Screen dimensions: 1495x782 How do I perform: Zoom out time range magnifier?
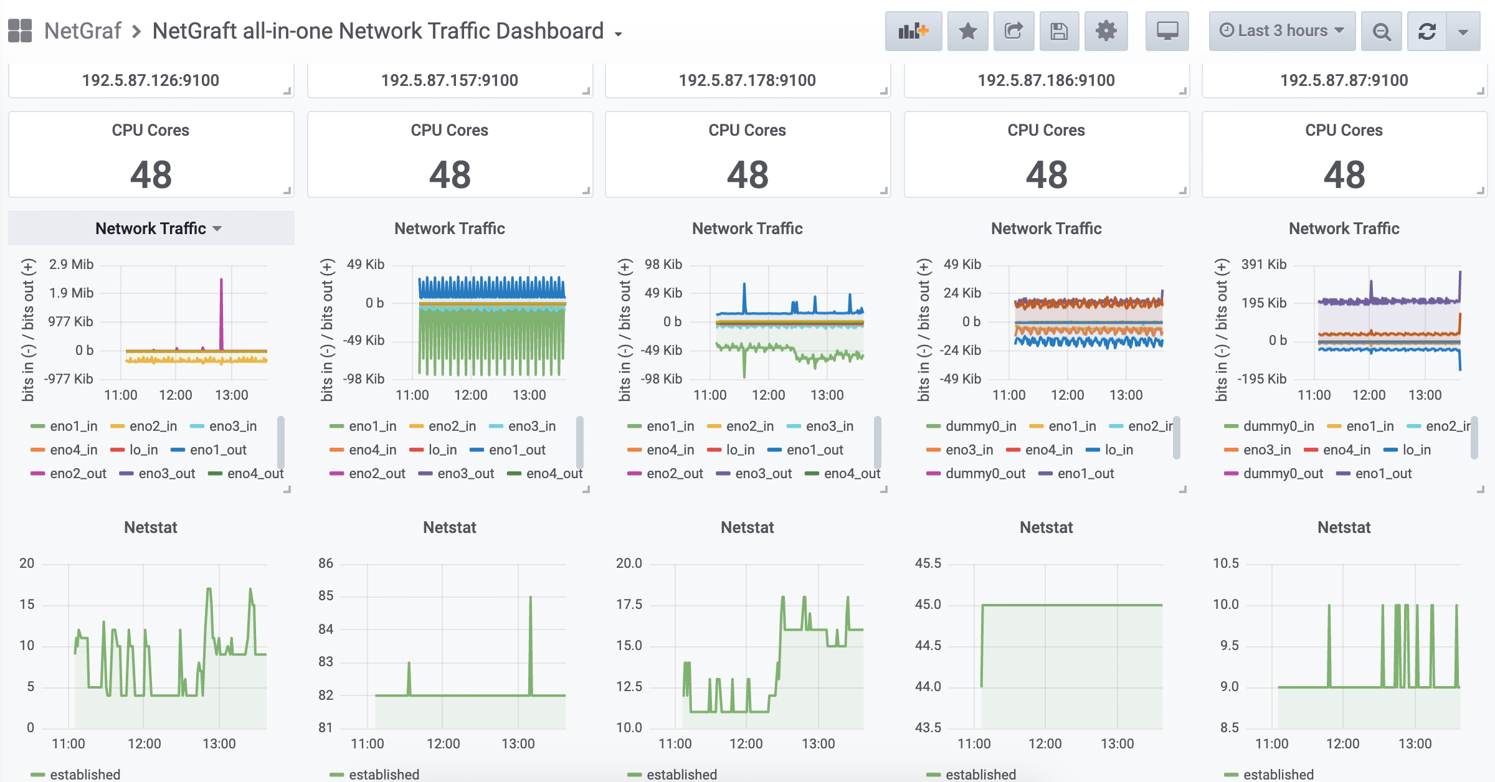click(1382, 31)
